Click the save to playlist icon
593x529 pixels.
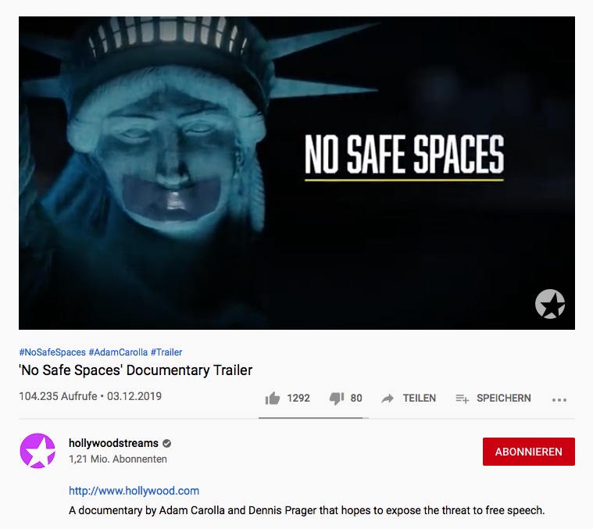coord(463,399)
